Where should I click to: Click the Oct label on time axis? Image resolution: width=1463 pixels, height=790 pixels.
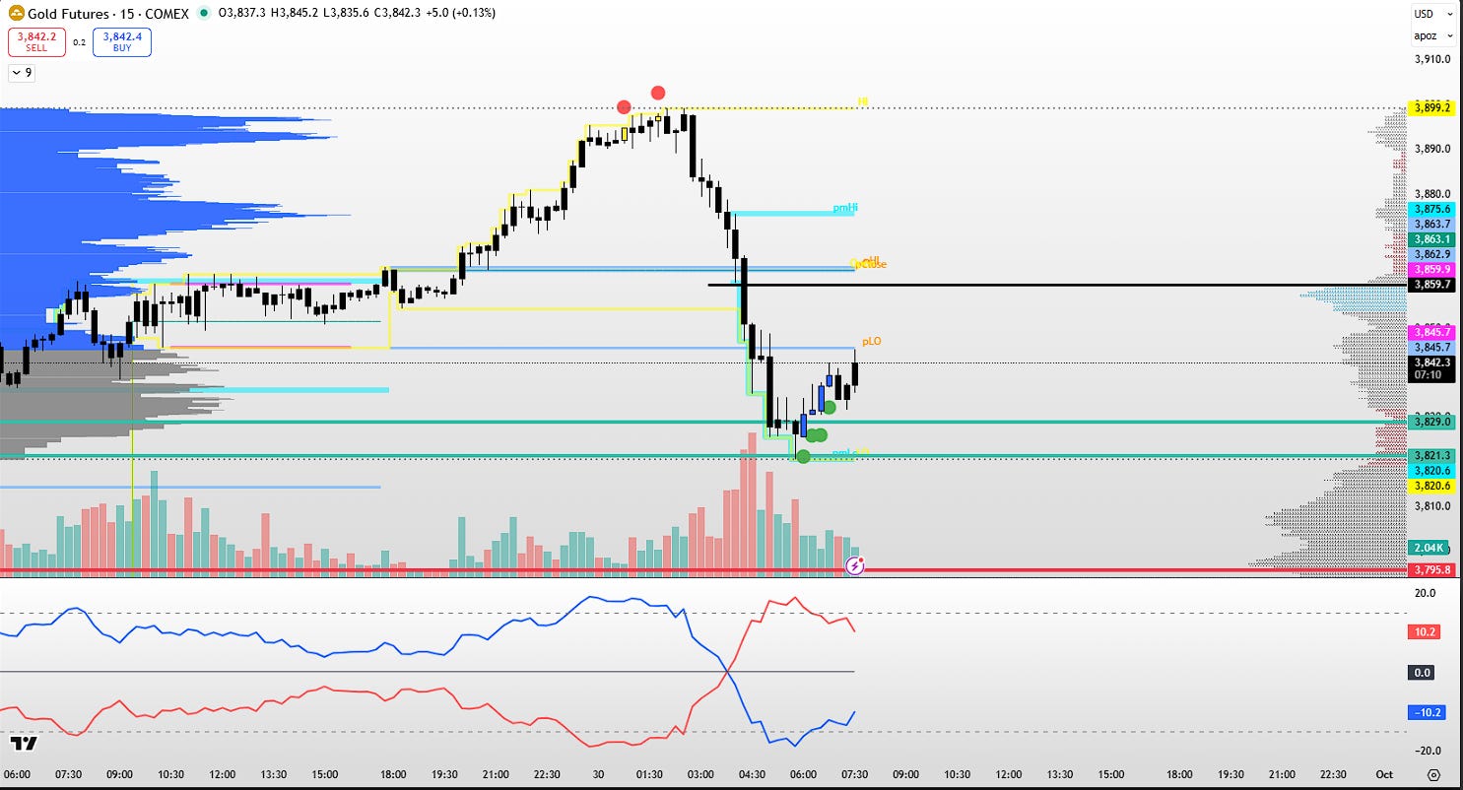pos(1384,774)
